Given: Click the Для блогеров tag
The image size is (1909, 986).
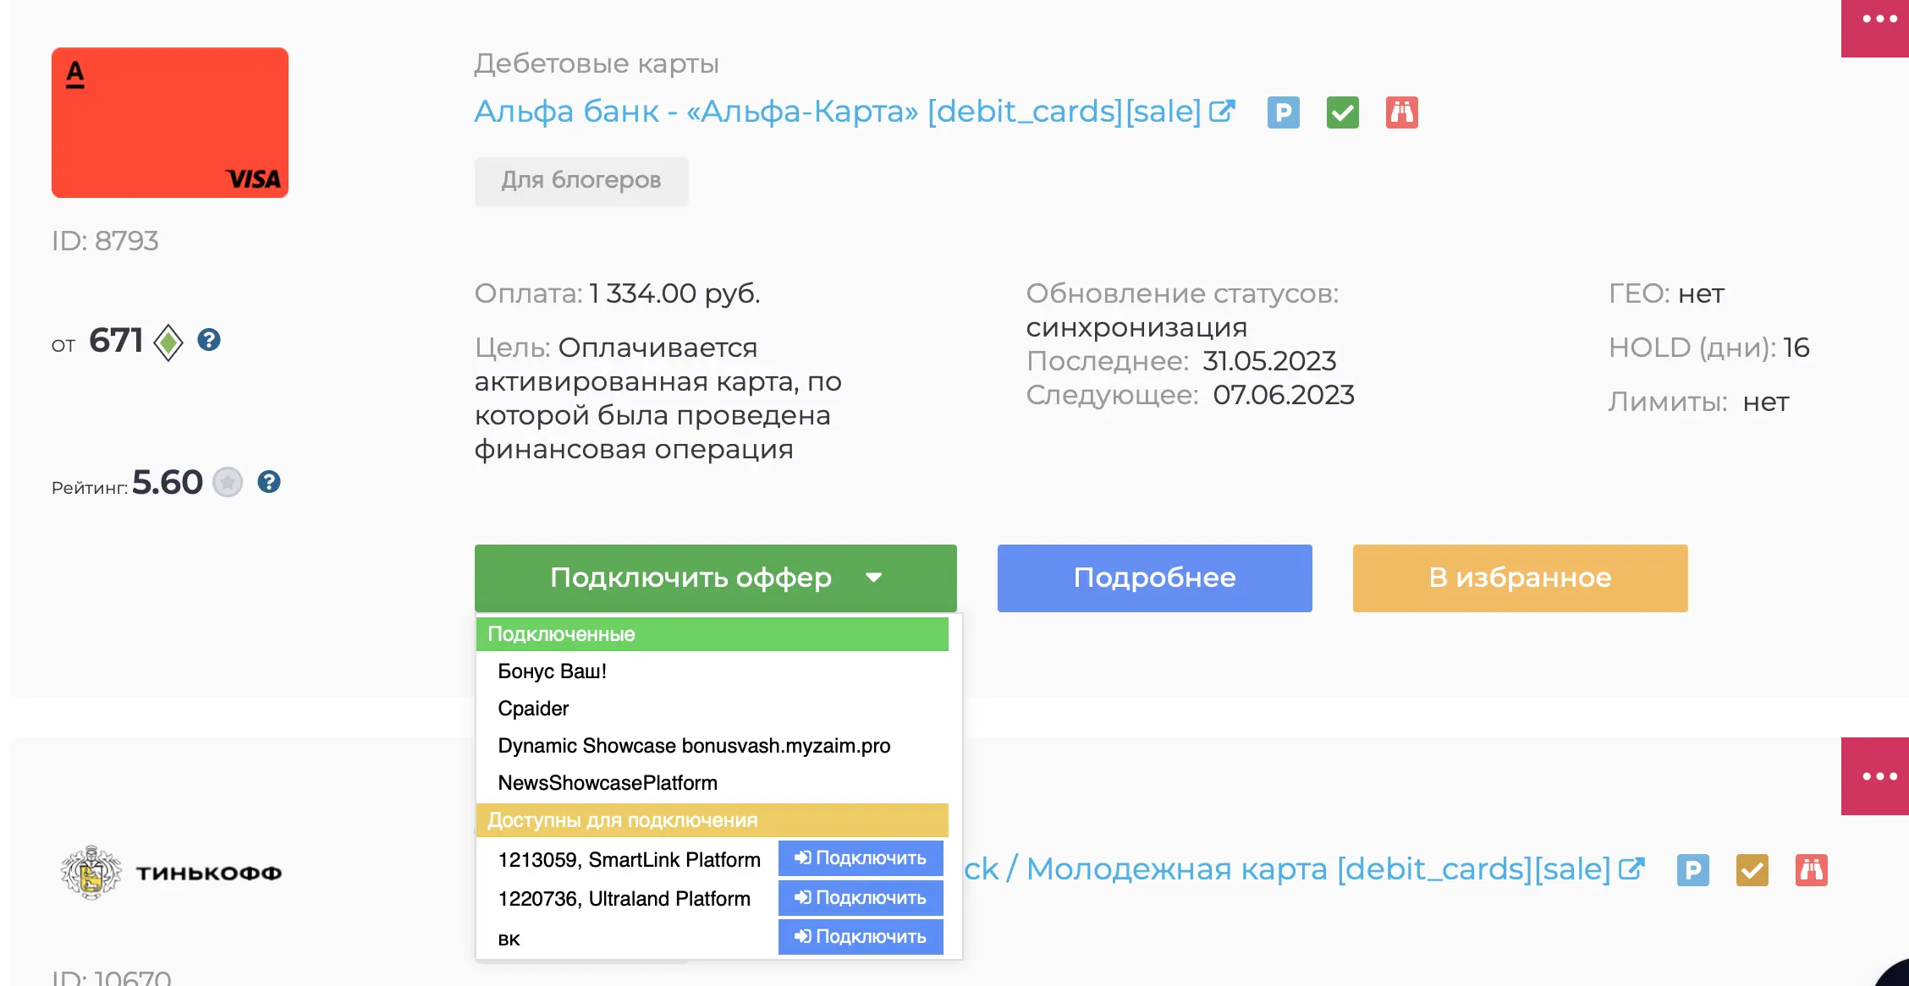Looking at the screenshot, I should [581, 180].
